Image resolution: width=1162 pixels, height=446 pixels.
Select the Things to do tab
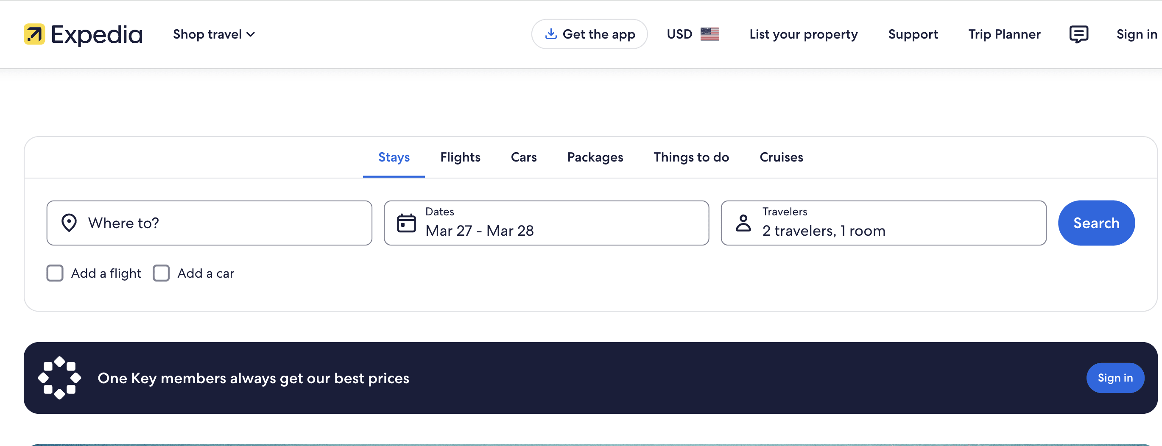(x=690, y=157)
